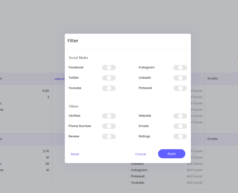
Task: Click the Others section heading
Action: [x=74, y=106]
